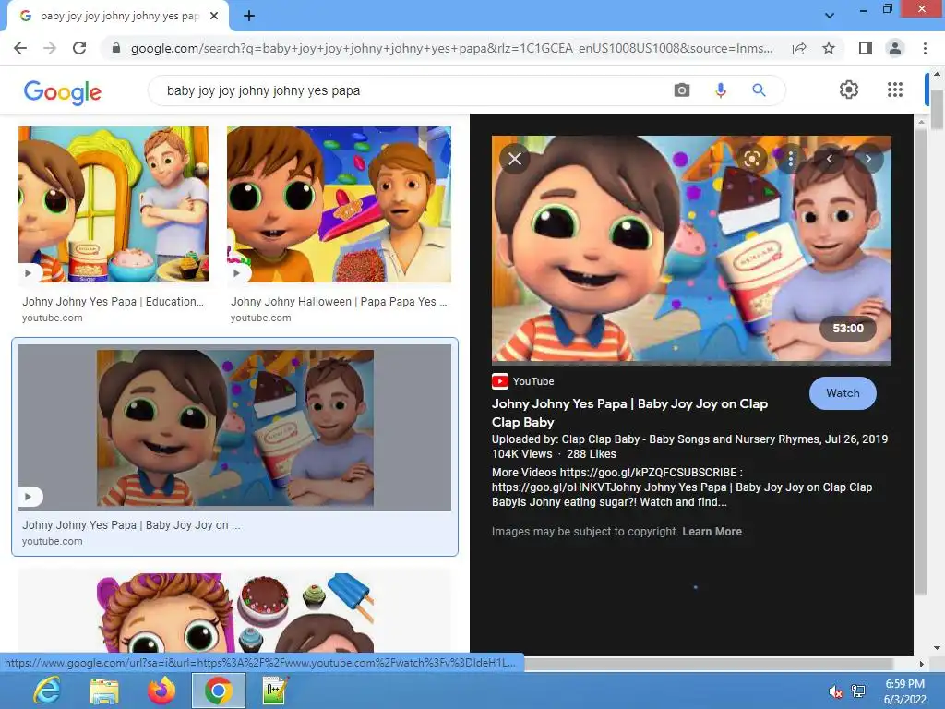This screenshot has height=709, width=945.
Task: Click the 6:59 PM clock in tray
Action: [904, 684]
